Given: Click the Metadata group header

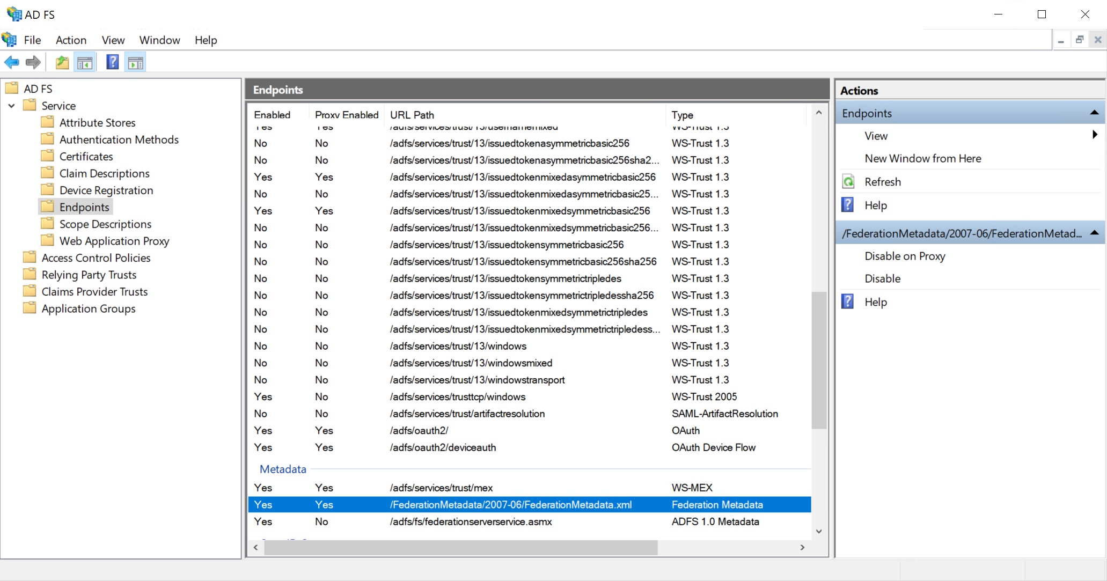Looking at the screenshot, I should click(283, 469).
